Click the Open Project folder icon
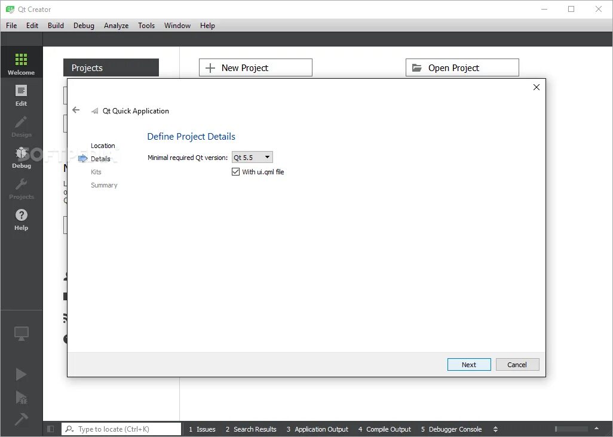The image size is (613, 437). [417, 68]
